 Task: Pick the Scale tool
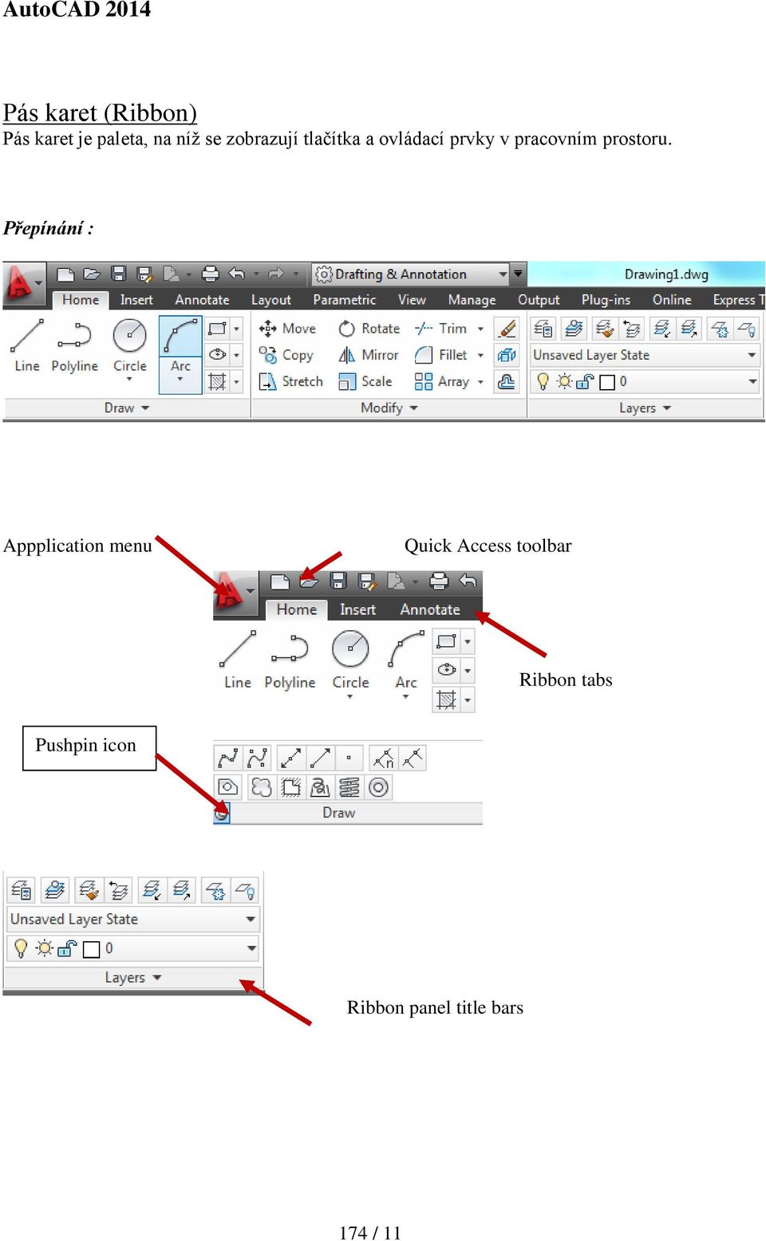[x=365, y=382]
